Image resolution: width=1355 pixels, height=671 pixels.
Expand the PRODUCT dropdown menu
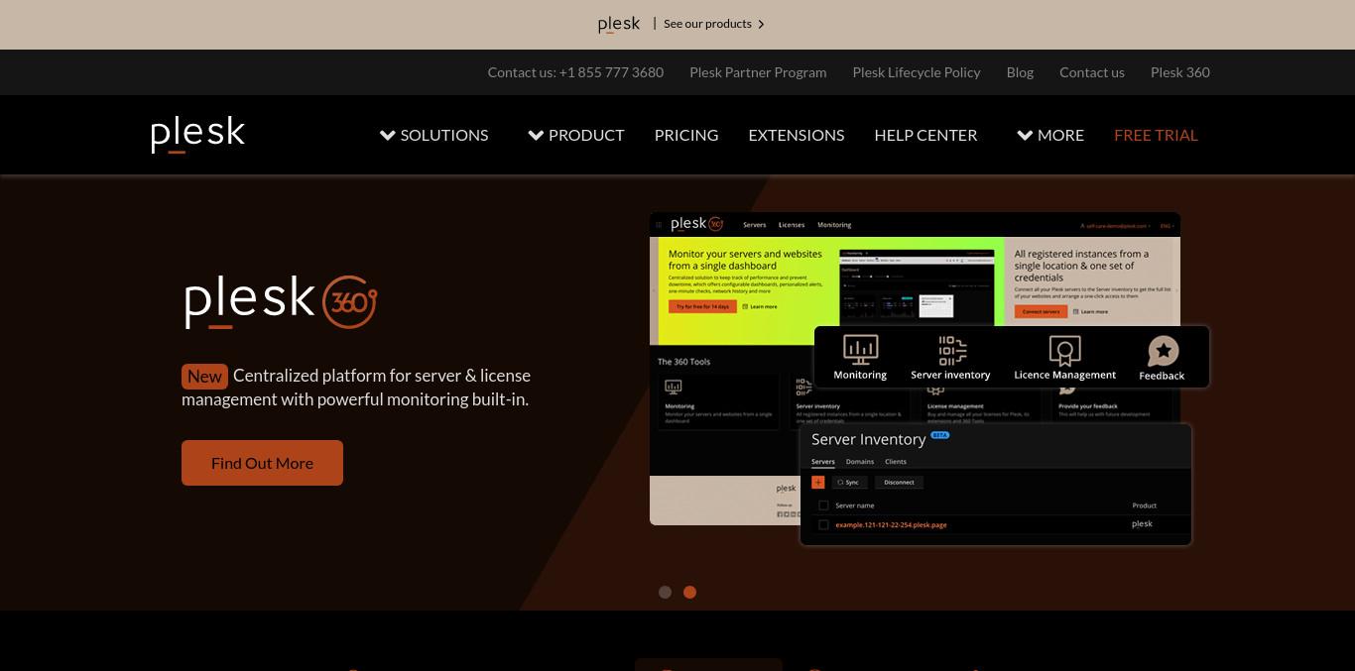576,135
